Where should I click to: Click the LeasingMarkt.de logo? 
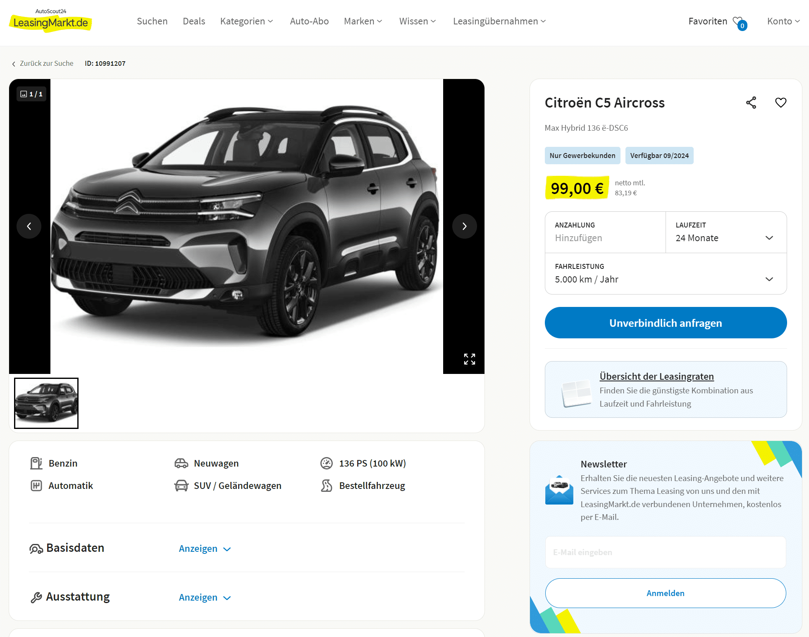(50, 20)
